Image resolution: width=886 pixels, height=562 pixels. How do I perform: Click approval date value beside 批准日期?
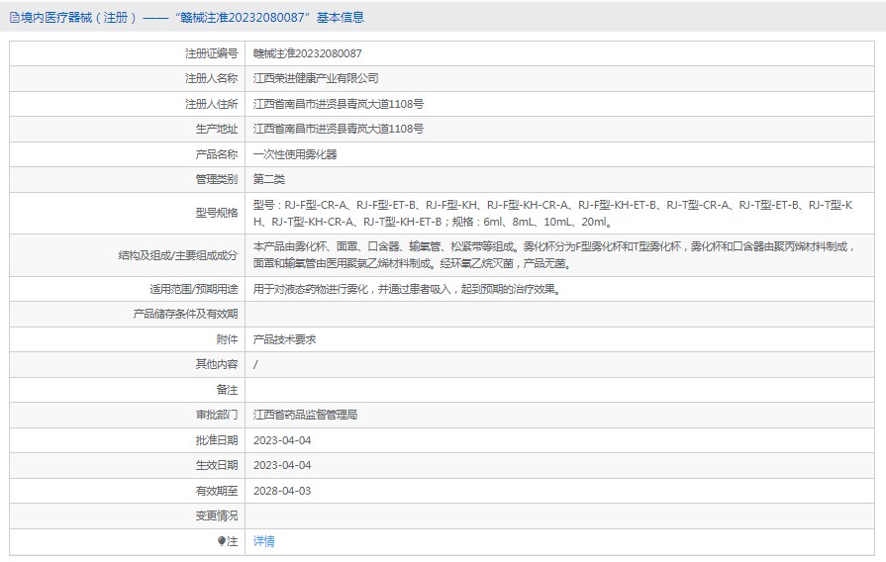click(x=282, y=440)
